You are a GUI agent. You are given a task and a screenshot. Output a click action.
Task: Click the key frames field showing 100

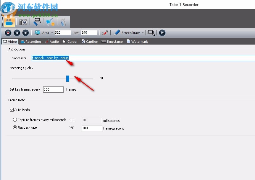(x=53, y=89)
